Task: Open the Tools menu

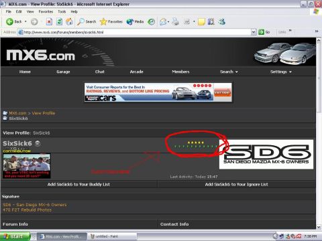Action: point(62,11)
